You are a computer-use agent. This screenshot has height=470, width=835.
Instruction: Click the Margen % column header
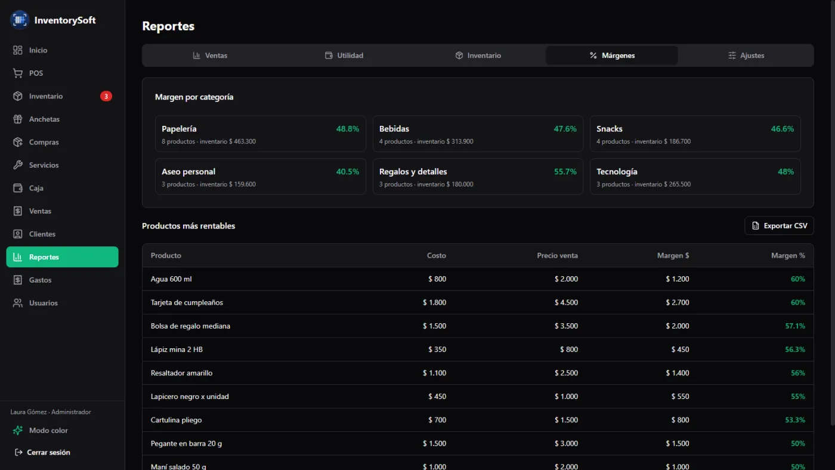(788, 255)
